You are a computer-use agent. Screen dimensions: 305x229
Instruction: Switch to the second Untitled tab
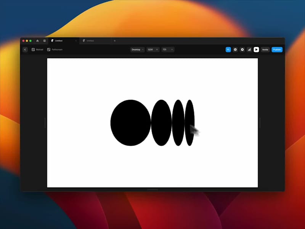[x=95, y=41]
